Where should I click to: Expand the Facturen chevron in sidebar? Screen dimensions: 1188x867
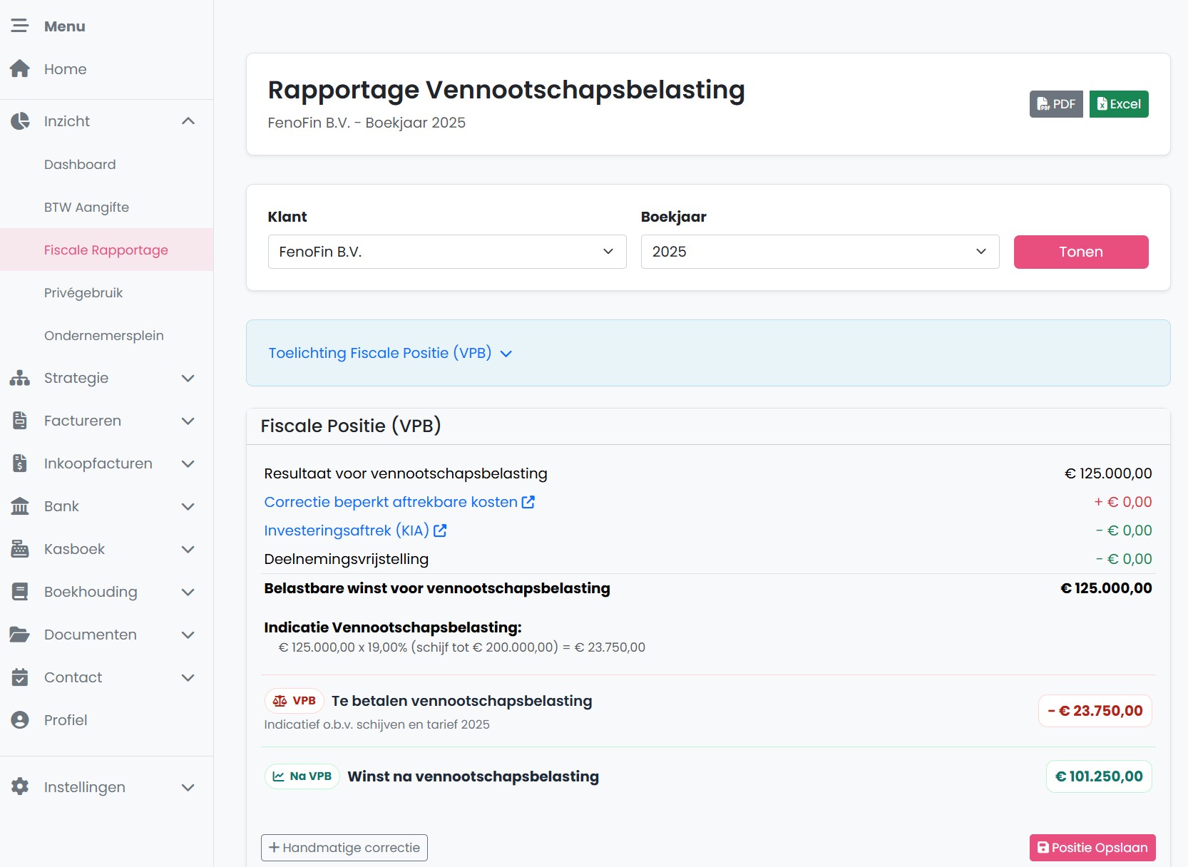pyautogui.click(x=188, y=421)
